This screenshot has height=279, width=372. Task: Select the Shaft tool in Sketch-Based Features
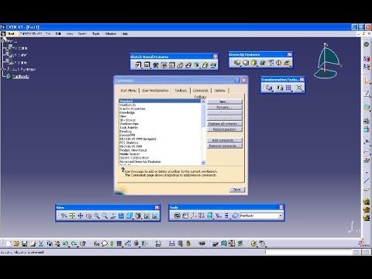[x=156, y=65]
